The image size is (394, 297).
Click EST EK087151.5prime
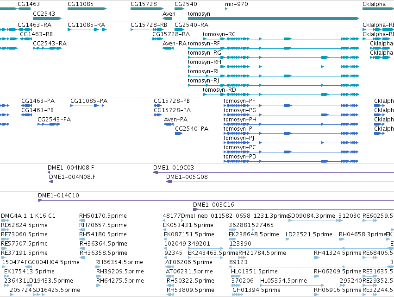click(x=189, y=234)
